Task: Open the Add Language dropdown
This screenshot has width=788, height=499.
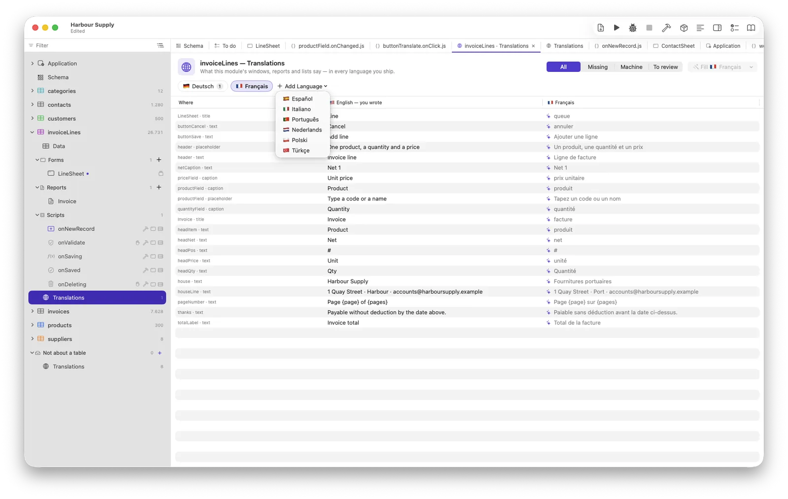Action: pyautogui.click(x=302, y=86)
